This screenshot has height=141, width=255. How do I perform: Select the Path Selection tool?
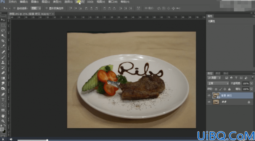coord(3,105)
